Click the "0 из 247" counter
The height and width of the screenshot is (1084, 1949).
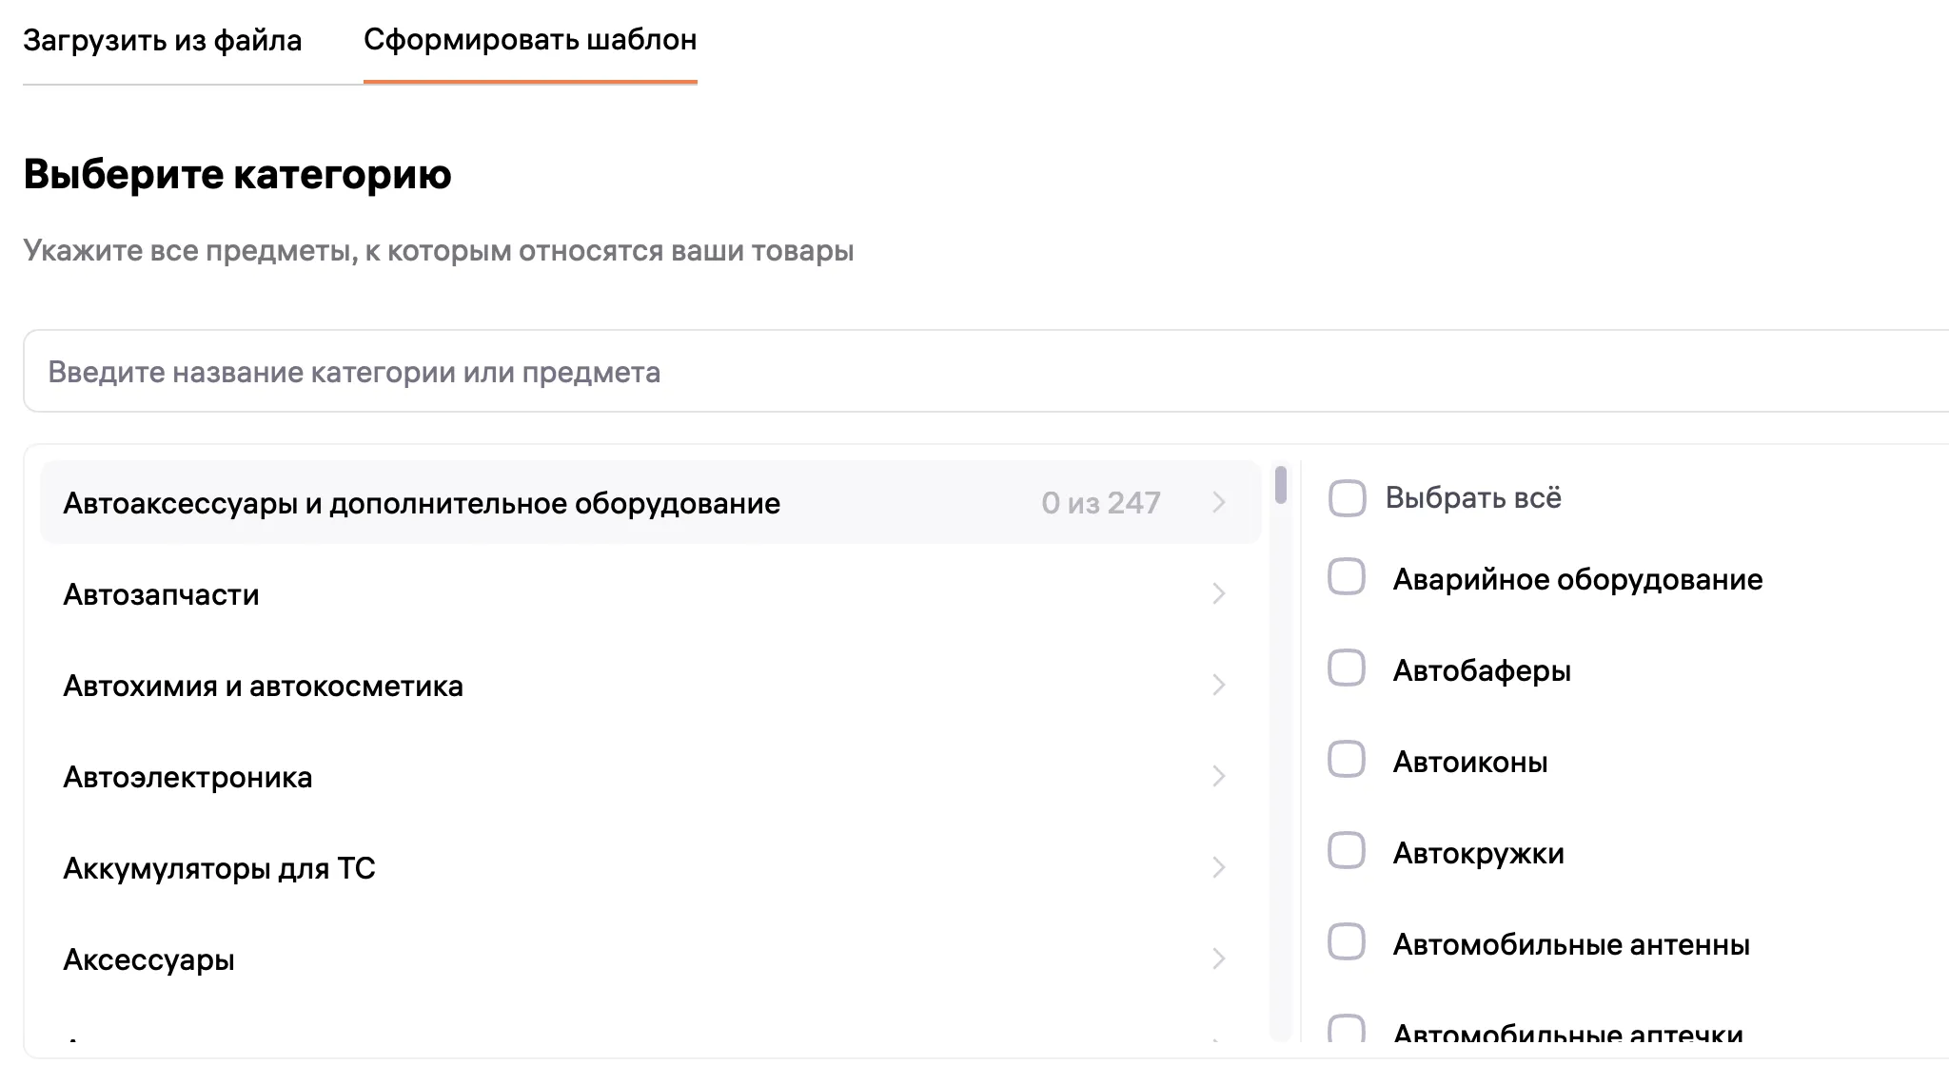pyautogui.click(x=1101, y=503)
